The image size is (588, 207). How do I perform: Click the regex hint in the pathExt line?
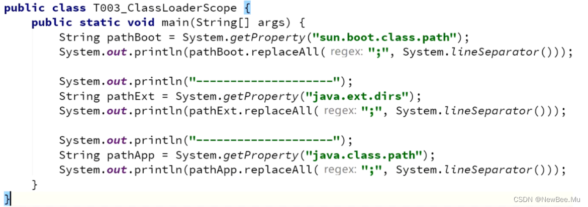tap(340, 111)
